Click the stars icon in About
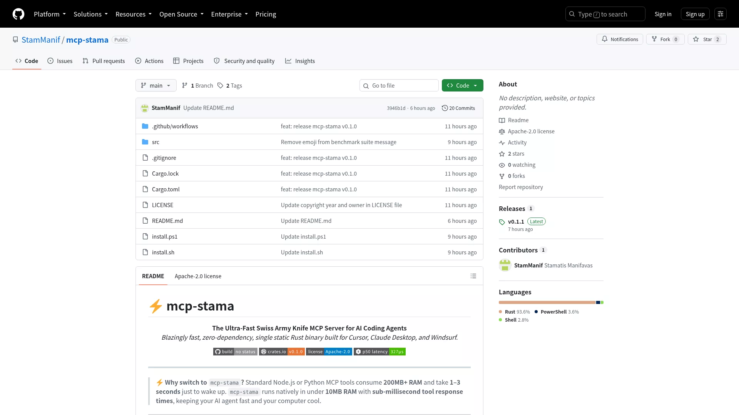This screenshot has height=415, width=739. coord(502,154)
